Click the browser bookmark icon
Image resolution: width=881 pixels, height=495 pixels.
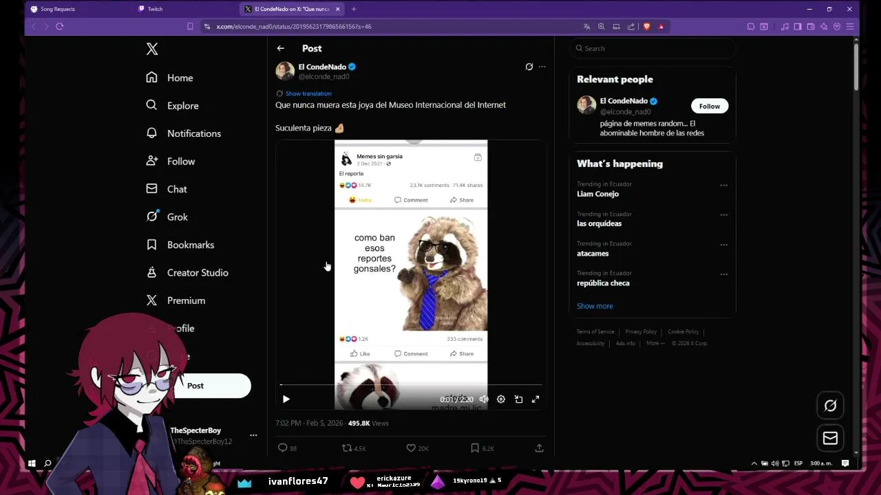(190, 26)
